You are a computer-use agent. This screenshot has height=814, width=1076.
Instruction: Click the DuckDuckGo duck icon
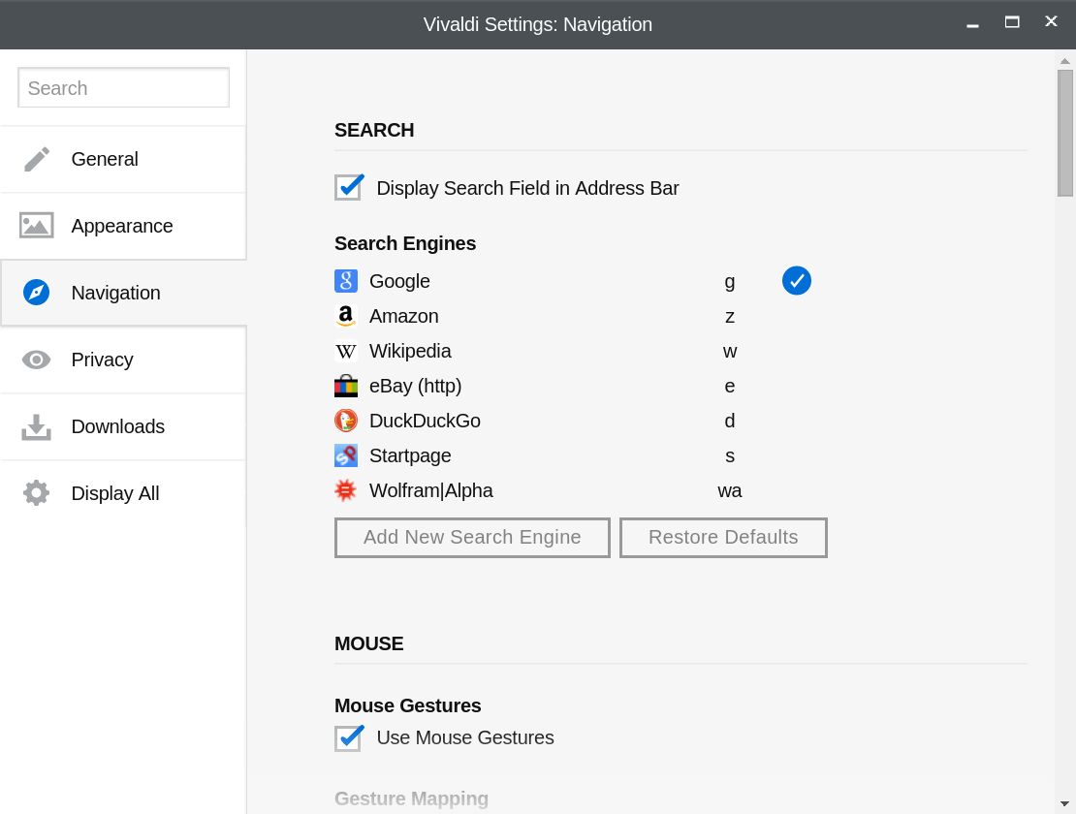346,421
